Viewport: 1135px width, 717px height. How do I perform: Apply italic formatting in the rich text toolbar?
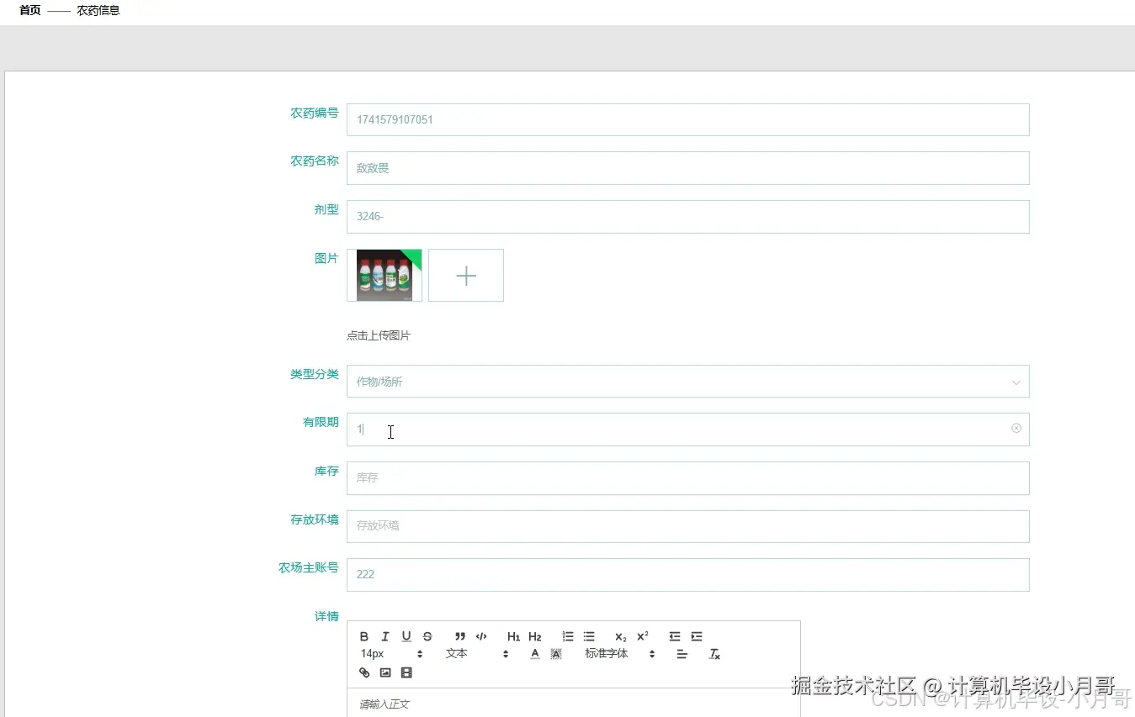pos(385,636)
